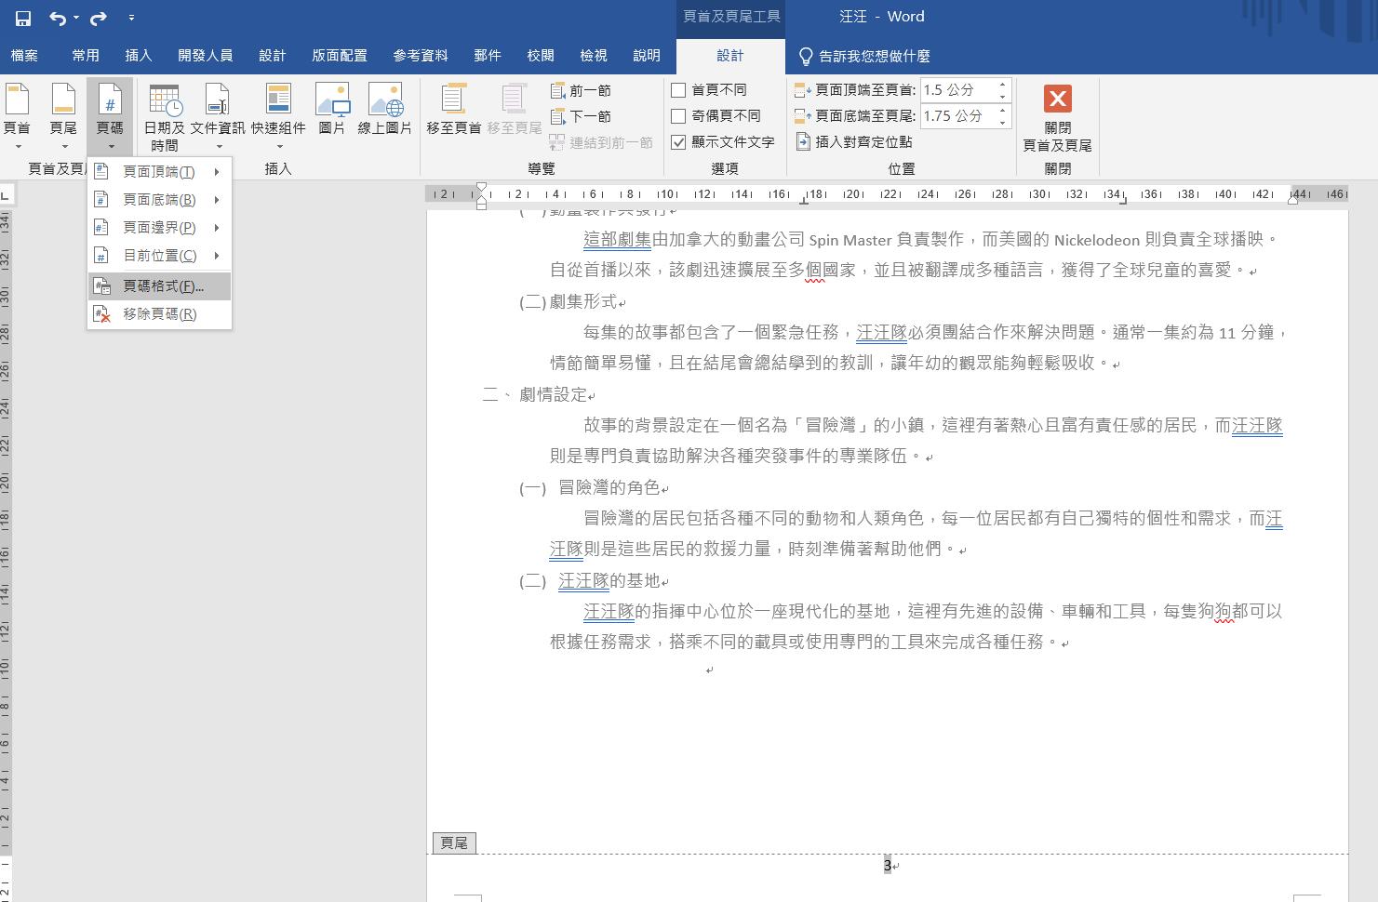1378x902 pixels.
Task: Switch to the 檢視 tab
Action: tap(594, 56)
